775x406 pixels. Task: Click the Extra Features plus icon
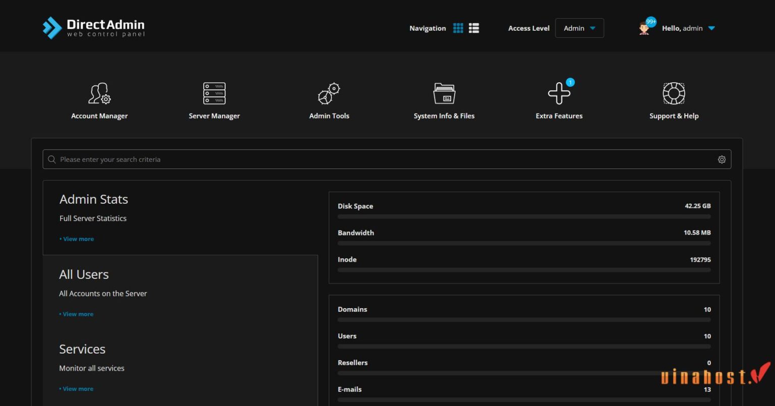[559, 94]
